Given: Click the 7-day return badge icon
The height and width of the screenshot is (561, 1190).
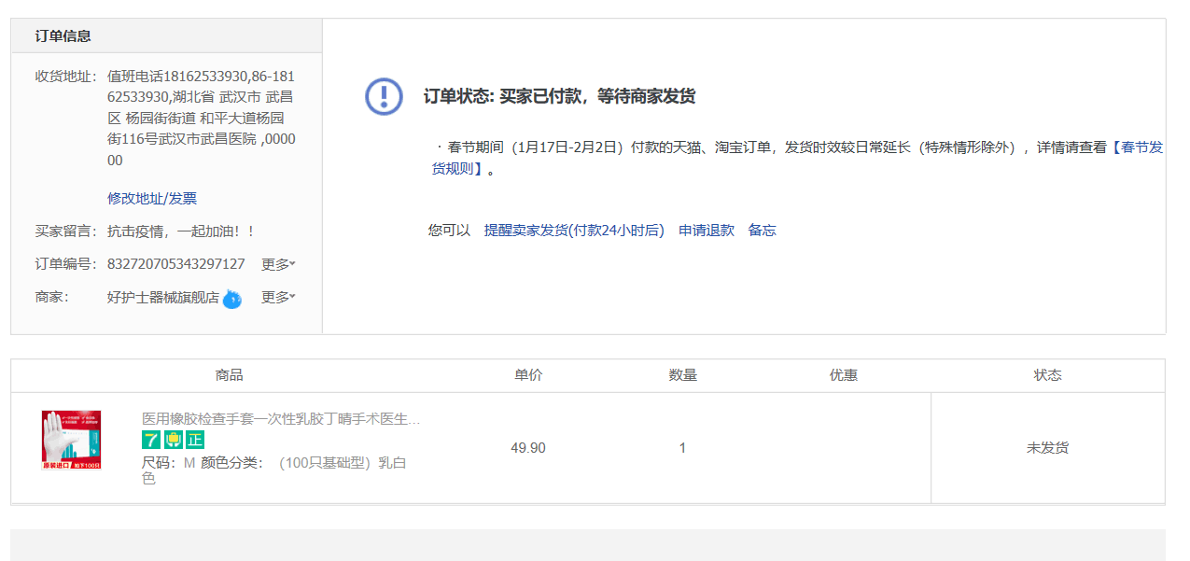Looking at the screenshot, I should pos(151,440).
